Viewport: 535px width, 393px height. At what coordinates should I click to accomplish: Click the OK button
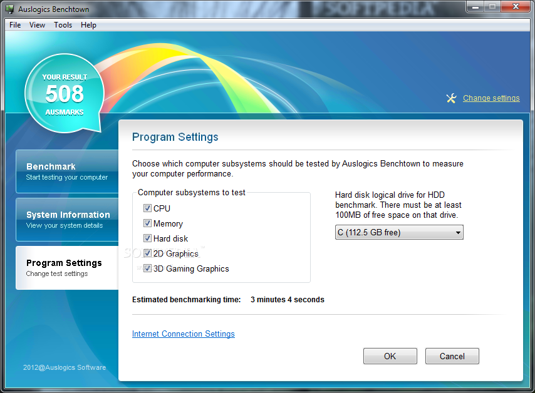(x=390, y=356)
